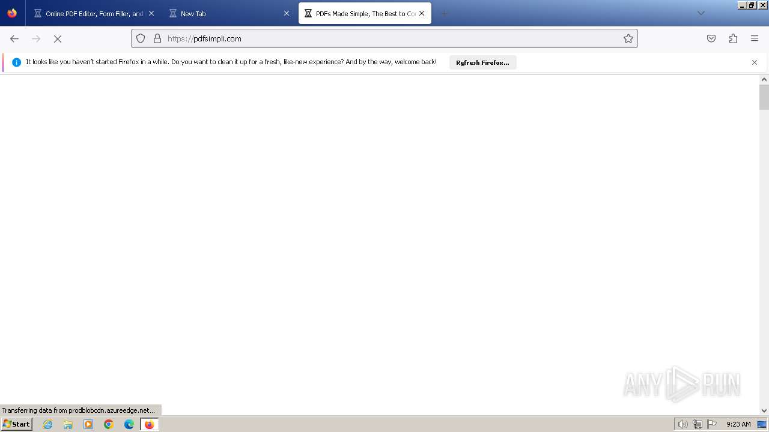Launch Google Chrome from taskbar
The image size is (769, 432).
109,424
